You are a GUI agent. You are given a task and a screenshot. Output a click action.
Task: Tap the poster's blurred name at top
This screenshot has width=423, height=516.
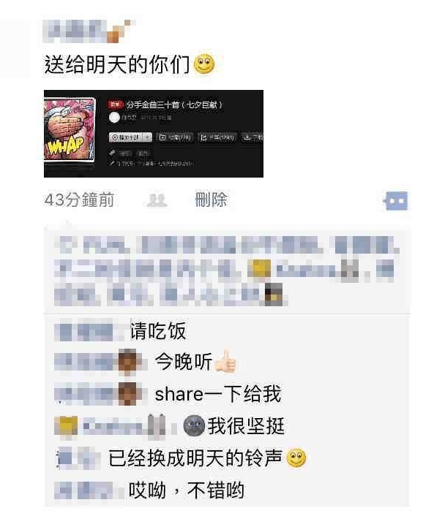(x=87, y=31)
